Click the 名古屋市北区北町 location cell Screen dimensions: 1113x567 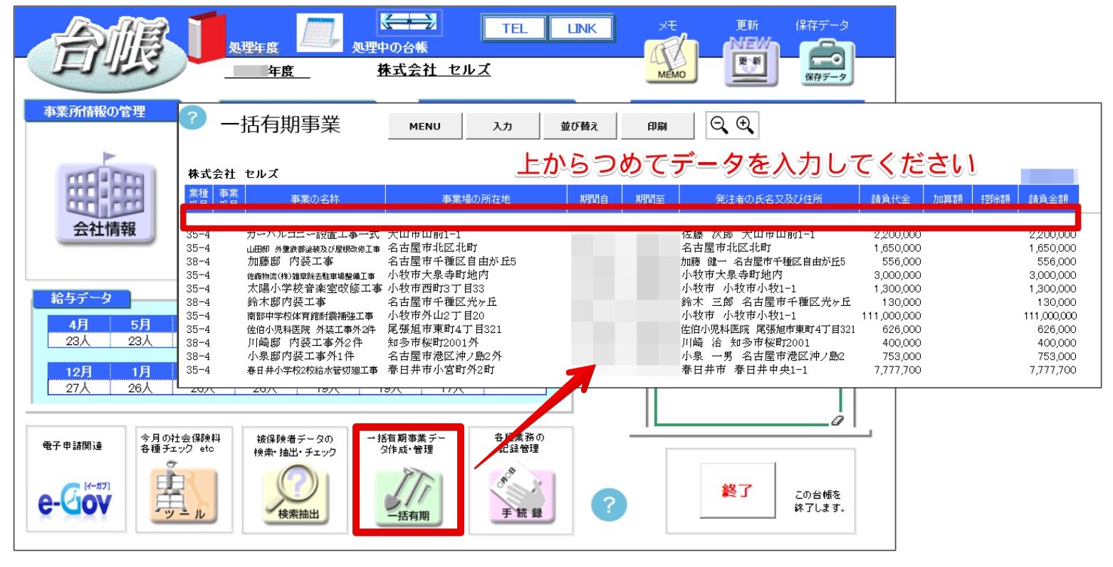tap(432, 248)
